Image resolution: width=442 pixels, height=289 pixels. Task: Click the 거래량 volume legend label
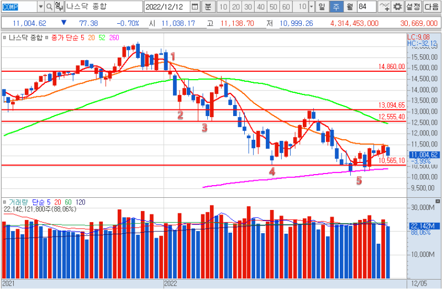pos(18,202)
